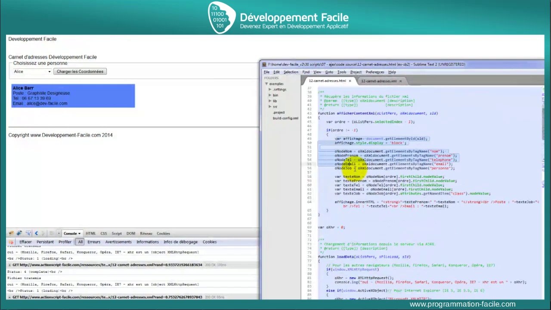Screen dimensions: 551x310
Task: Filter console by Cookies
Action: coord(210,242)
